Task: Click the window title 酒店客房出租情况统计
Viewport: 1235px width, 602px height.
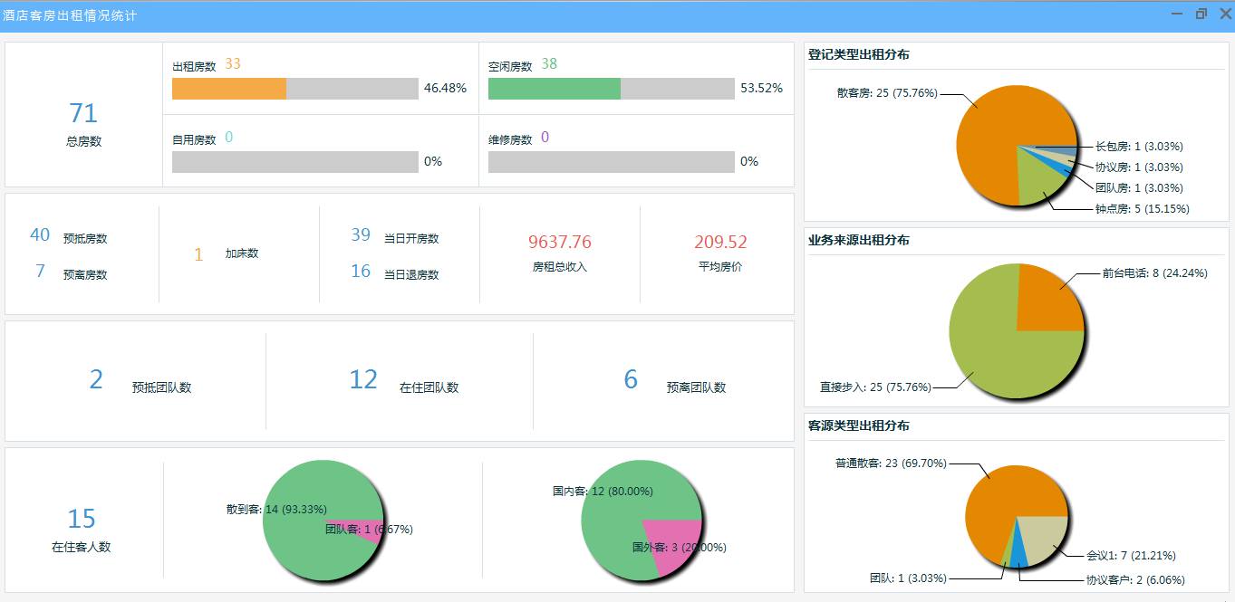Action: [x=70, y=15]
